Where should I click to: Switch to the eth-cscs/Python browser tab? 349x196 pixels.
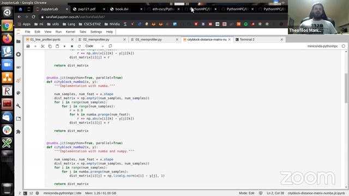(164, 9)
